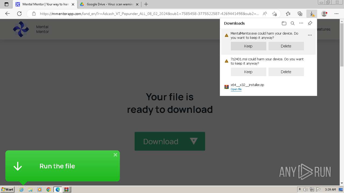Open the Action Center flag icon
Screen dimensions: 344x193
click(x=318, y=190)
